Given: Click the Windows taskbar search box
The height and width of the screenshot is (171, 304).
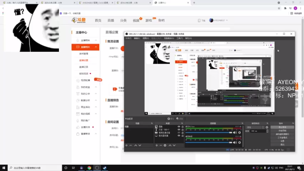Looking at the screenshot, I should (x=35, y=168).
